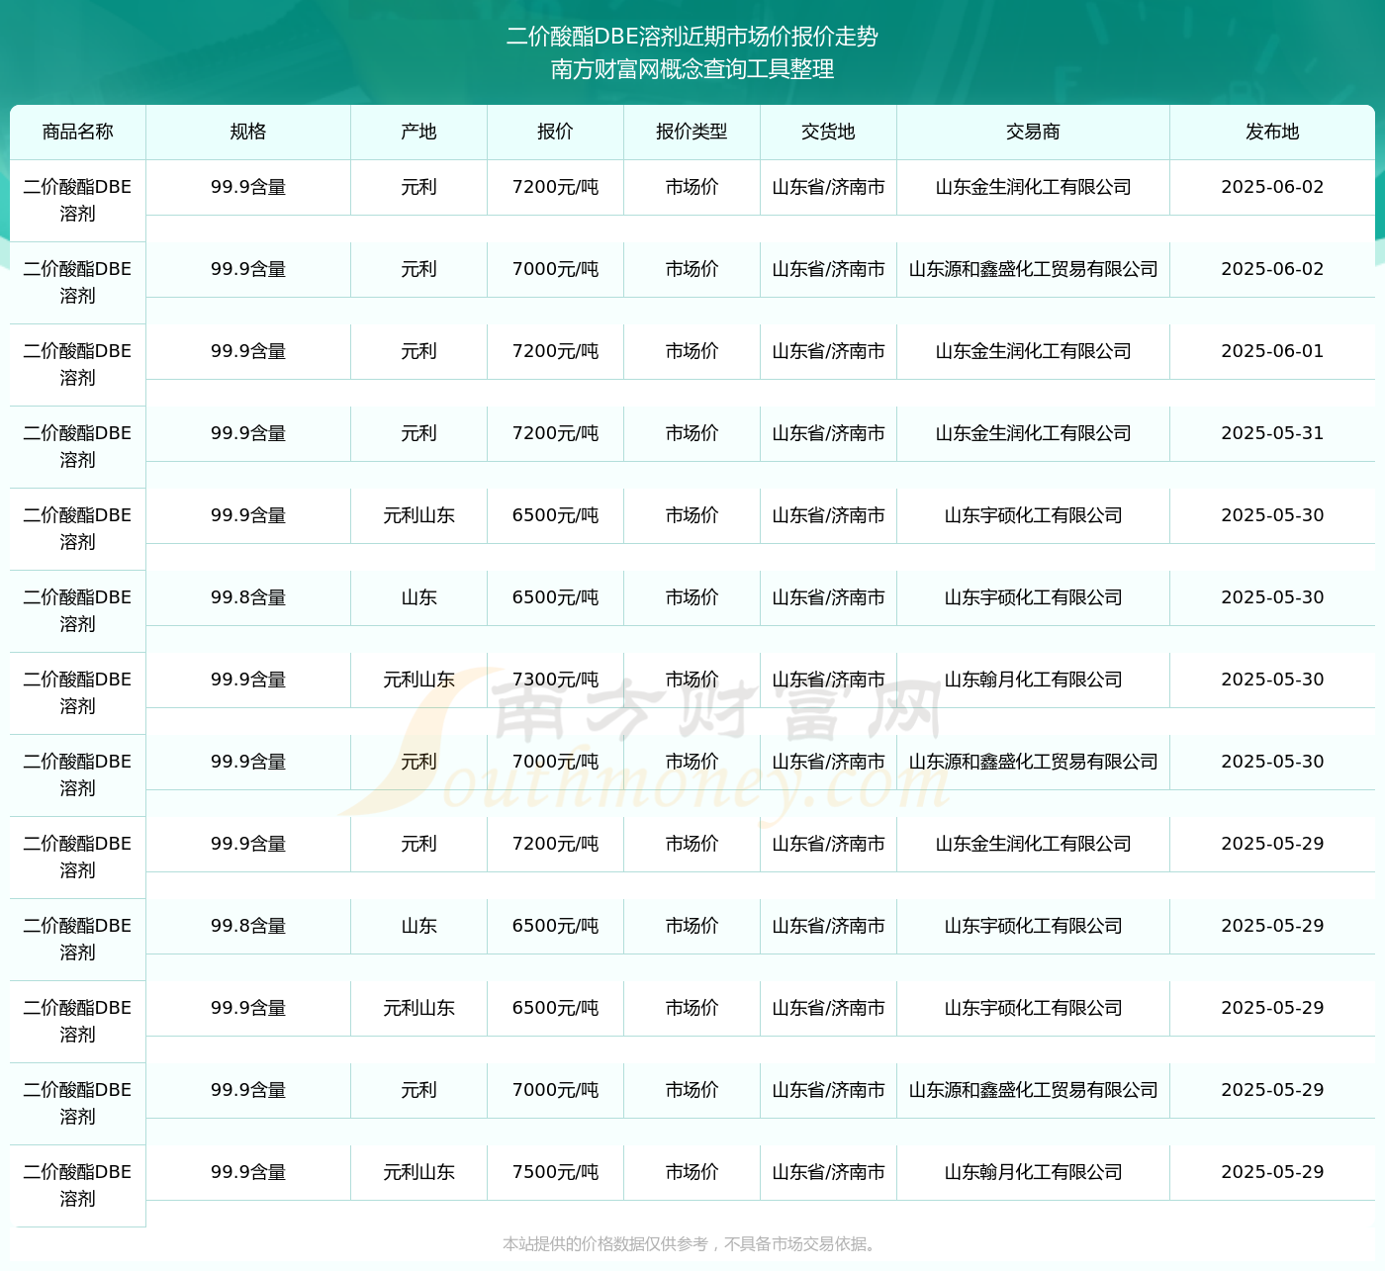Click the 产地 column header
Image resolution: width=1385 pixels, height=1271 pixels.
click(418, 132)
